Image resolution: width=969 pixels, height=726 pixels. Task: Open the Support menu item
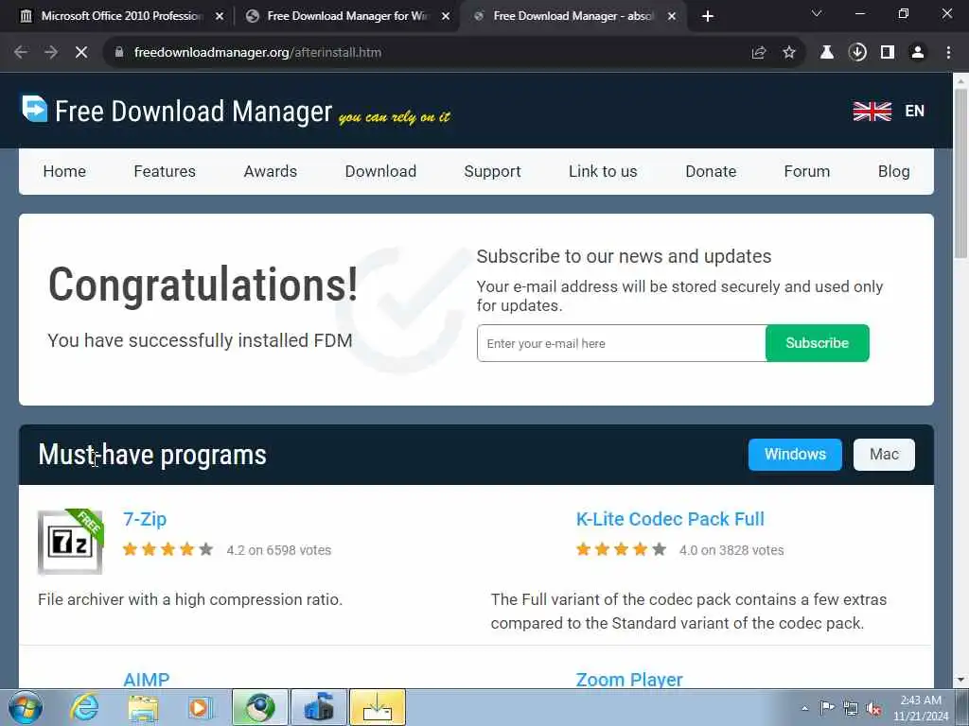point(492,172)
